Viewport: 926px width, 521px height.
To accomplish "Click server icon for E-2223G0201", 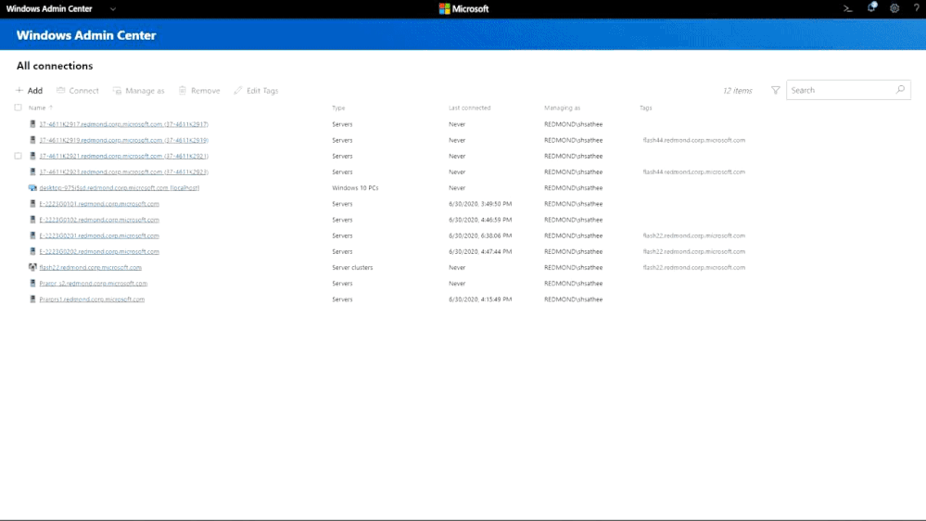I will [32, 235].
